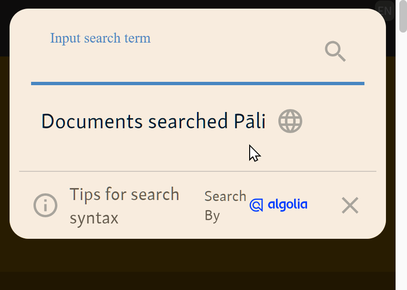Click the dimmed EN language button
Screen dimensions: 407x290
click(385, 11)
